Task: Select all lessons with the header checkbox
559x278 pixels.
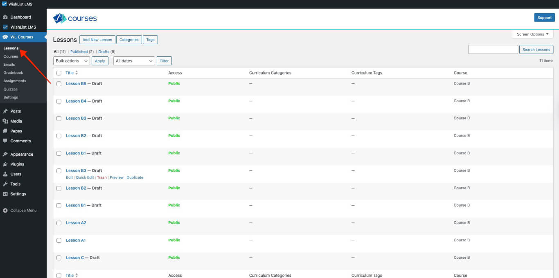Action: (x=59, y=73)
